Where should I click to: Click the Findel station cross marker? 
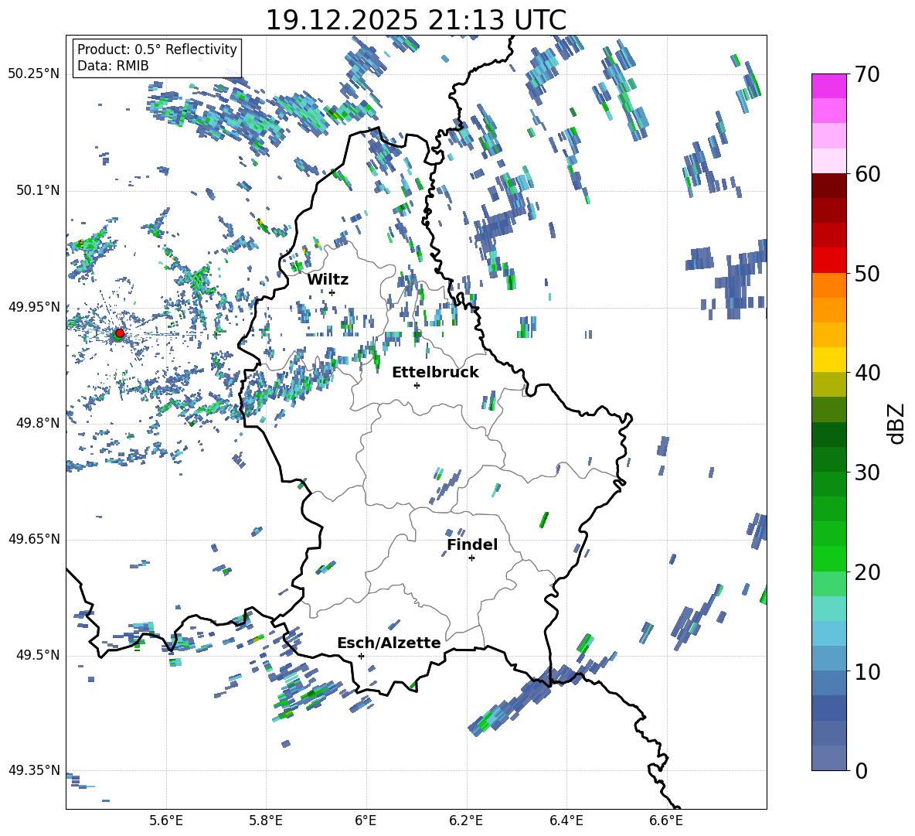pos(471,558)
